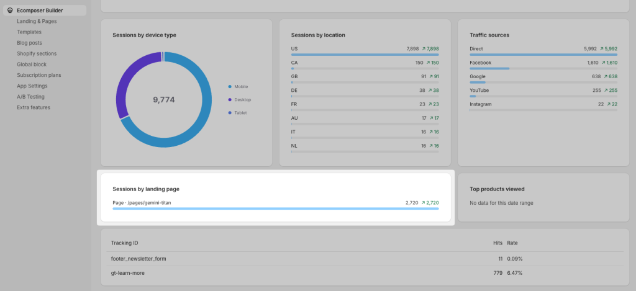This screenshot has width=636, height=291.
Task: Click the Mobile legend color dot
Action: [x=230, y=87]
